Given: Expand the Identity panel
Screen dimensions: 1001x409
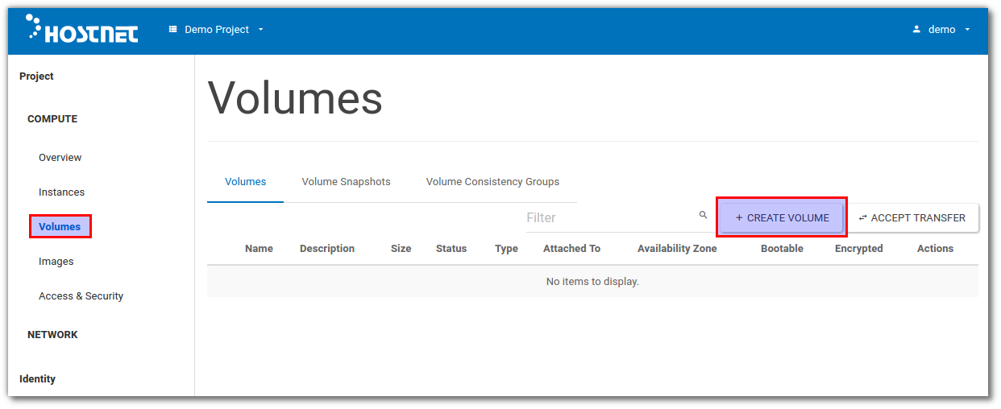Looking at the screenshot, I should (37, 379).
